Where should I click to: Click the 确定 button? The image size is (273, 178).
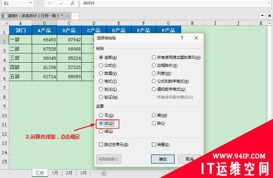[163, 159]
